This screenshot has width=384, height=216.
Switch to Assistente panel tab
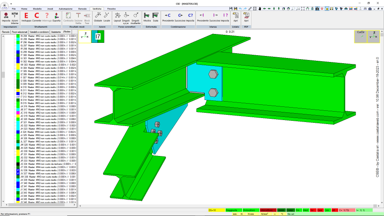[56, 32]
